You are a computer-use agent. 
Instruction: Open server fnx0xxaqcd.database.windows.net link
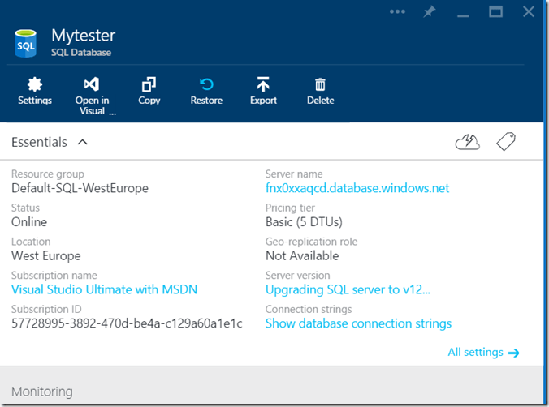point(357,188)
